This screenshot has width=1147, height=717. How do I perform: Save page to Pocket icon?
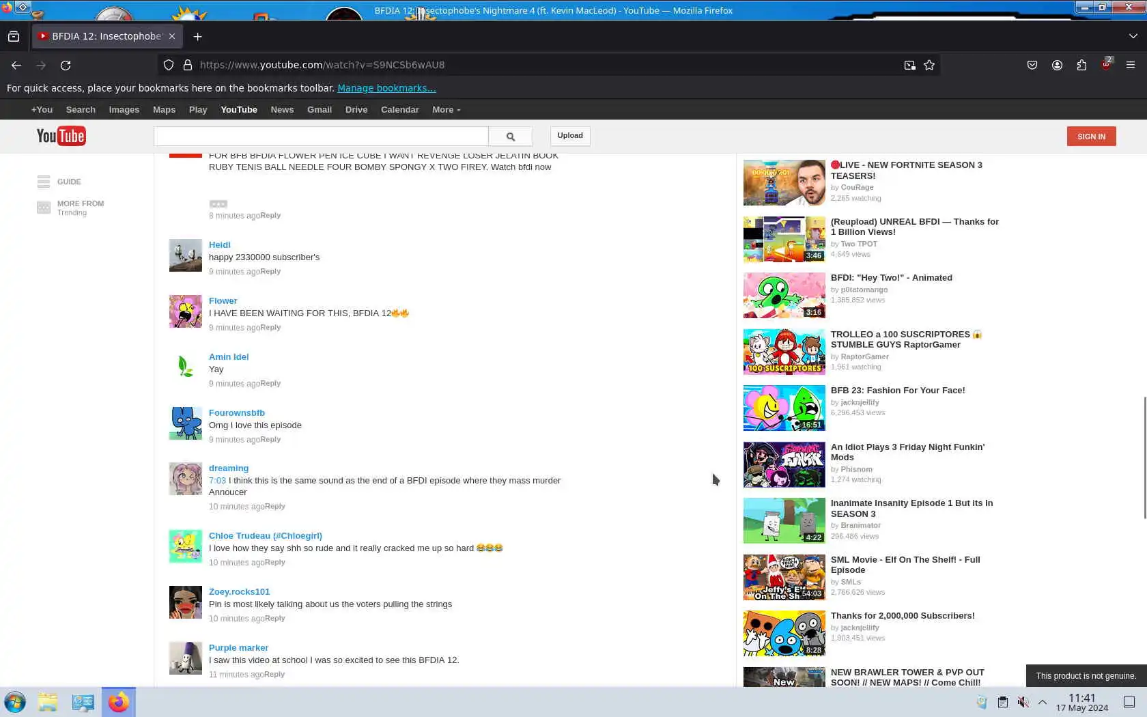point(1032,65)
